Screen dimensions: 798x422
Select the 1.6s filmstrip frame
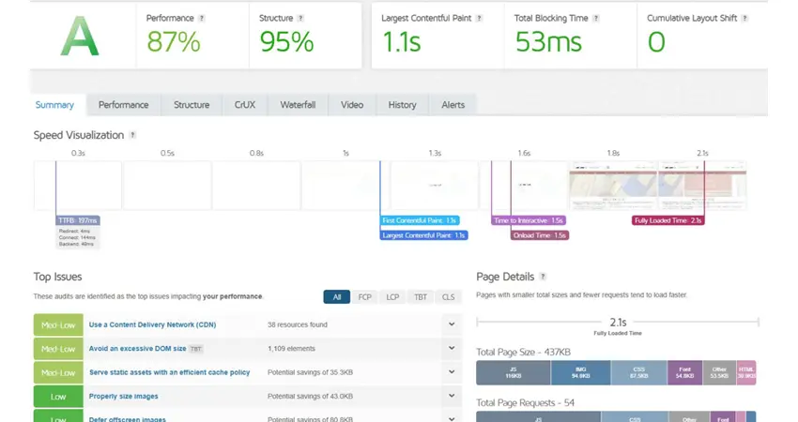[524, 185]
